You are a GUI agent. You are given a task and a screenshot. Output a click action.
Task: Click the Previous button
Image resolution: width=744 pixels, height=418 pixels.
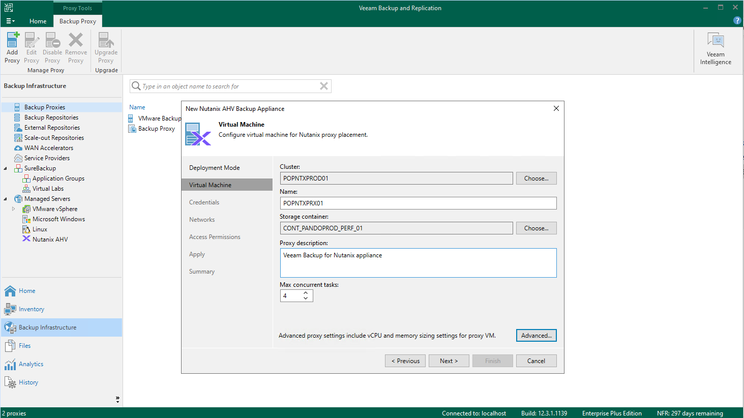pyautogui.click(x=405, y=361)
